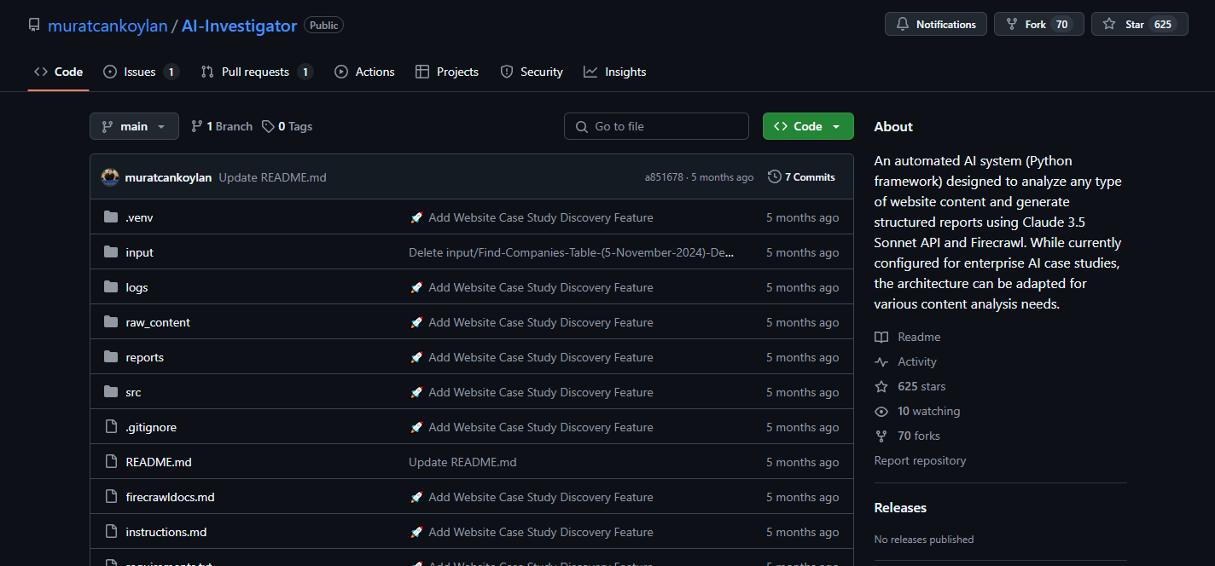Click Report repository link

[x=920, y=460]
